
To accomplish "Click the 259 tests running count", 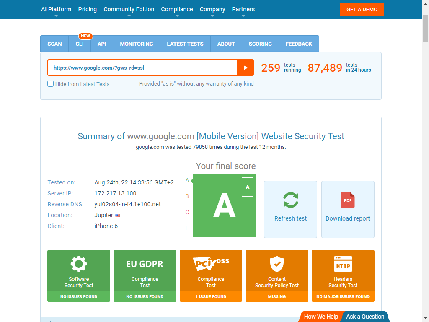I will point(271,68).
